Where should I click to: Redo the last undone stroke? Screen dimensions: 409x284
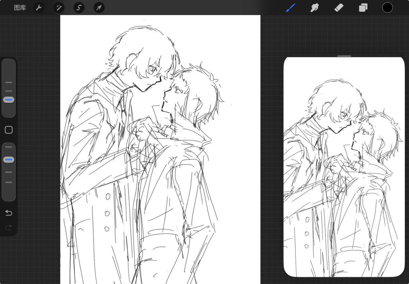point(9,227)
